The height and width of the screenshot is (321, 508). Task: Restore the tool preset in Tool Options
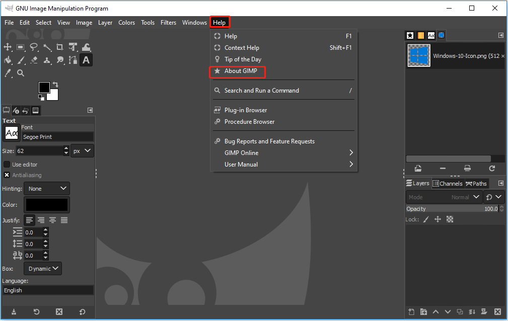[x=36, y=311]
